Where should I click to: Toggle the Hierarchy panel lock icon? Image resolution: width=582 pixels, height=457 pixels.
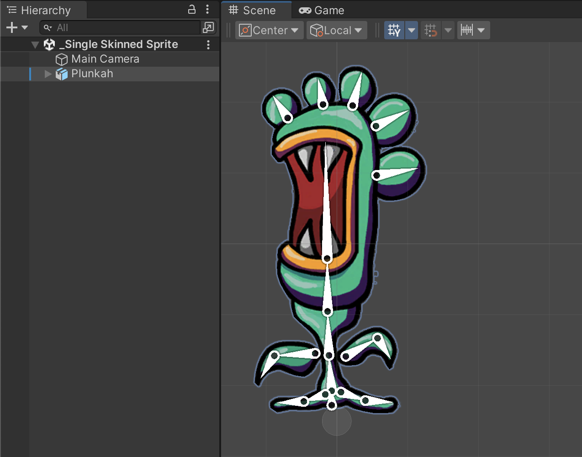pos(192,9)
